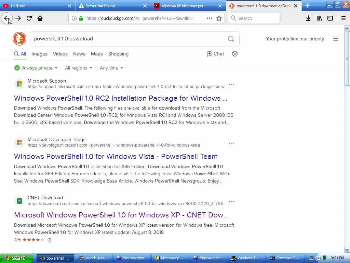Open Windows PowerShell 1.0 RC2 Installation Package link
Screen dimensions: 350x263
click(121, 98)
